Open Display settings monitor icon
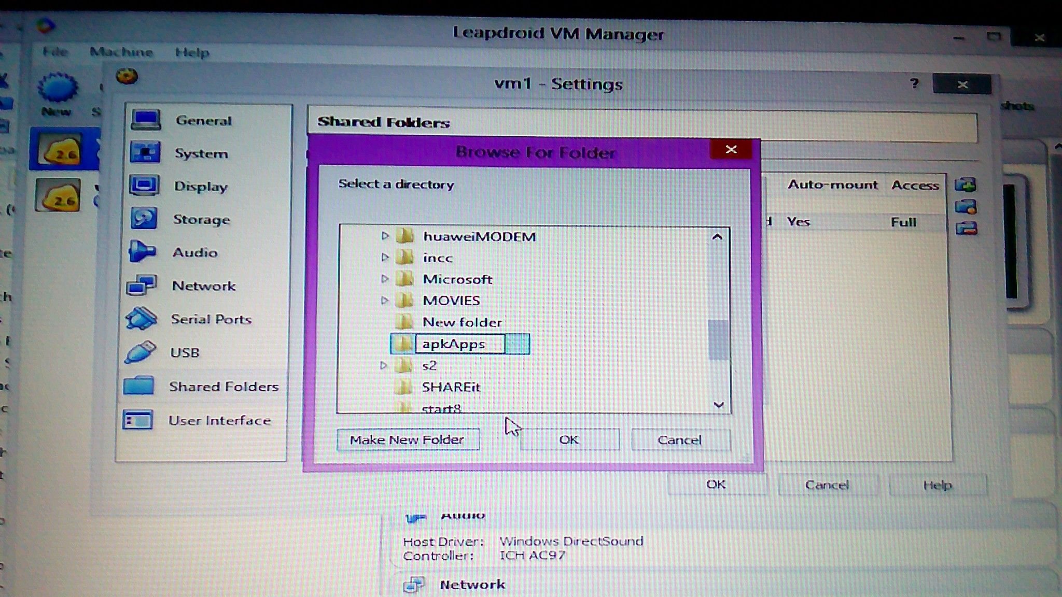Viewport: 1062px width, 597px height. (x=144, y=186)
